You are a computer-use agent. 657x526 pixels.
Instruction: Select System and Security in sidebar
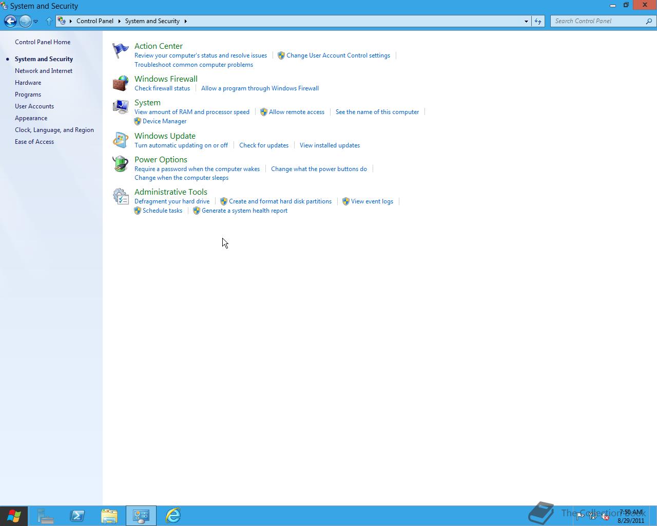[44, 59]
